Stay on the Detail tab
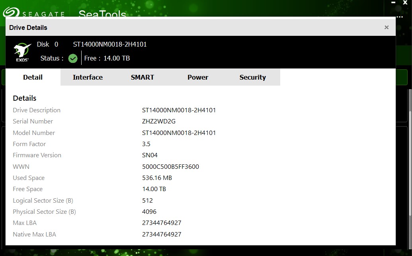The image size is (412, 256). coord(33,77)
